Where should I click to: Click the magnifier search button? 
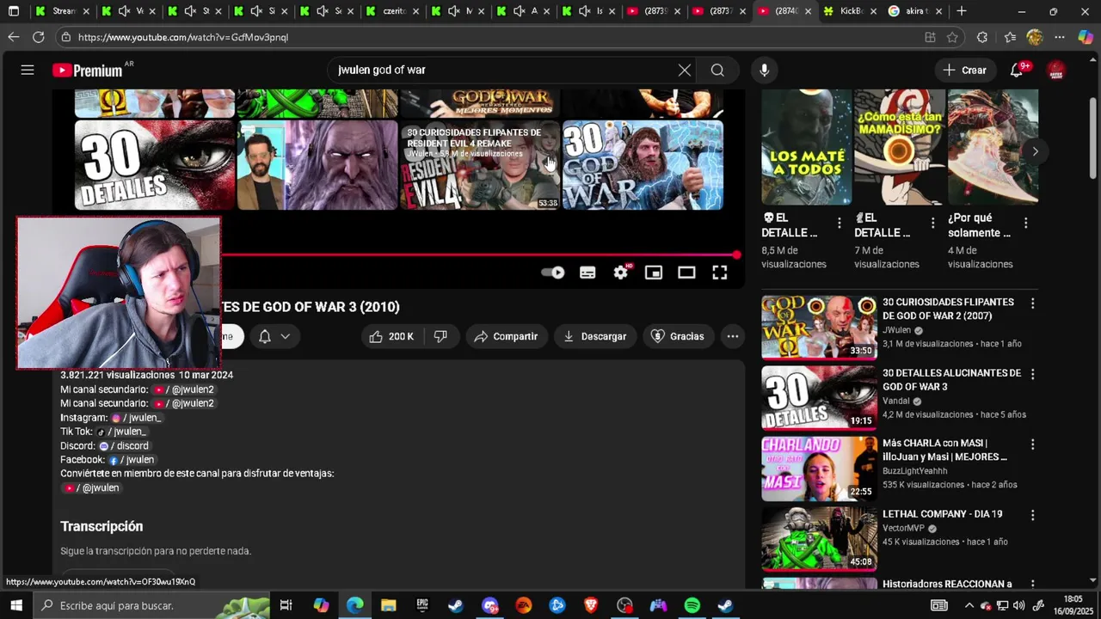click(x=717, y=70)
